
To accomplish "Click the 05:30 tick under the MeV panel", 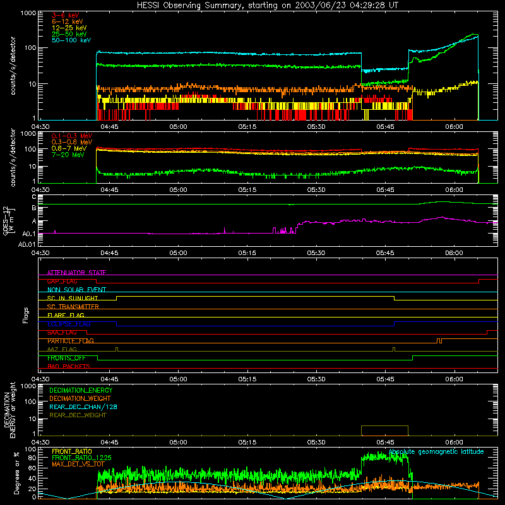I will click(x=316, y=190).
